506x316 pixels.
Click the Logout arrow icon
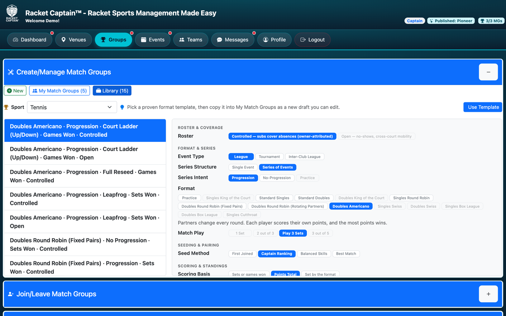pos(303,39)
